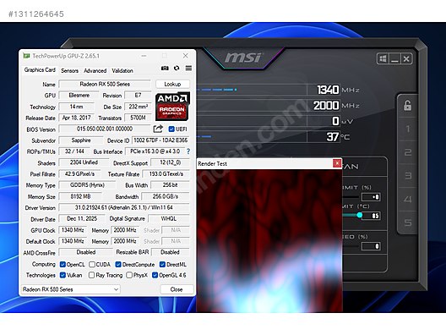This screenshot has width=446, height=335.
Task: Click the Driver Date Dec 11, 2025 field
Action: (82, 218)
